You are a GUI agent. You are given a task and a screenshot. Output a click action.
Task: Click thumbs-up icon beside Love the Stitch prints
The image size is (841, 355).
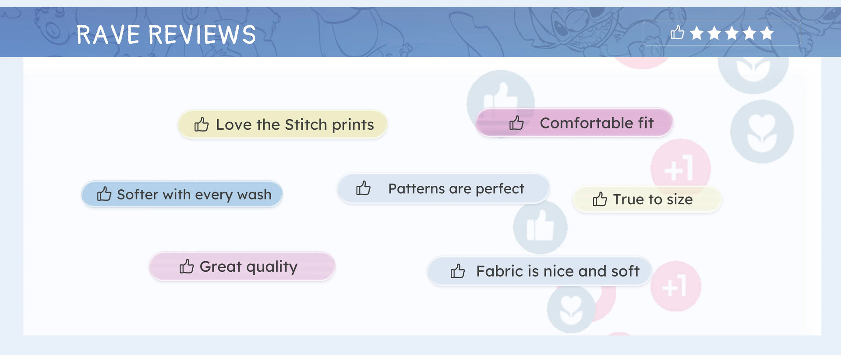coord(201,125)
